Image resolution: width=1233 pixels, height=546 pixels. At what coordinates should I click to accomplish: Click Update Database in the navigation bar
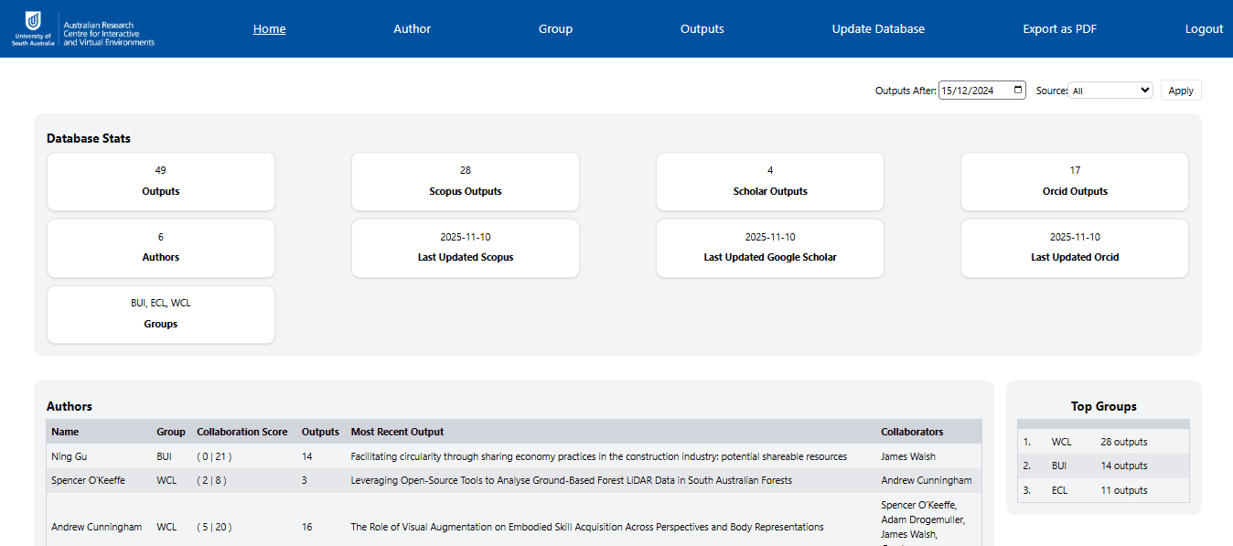[x=877, y=28]
